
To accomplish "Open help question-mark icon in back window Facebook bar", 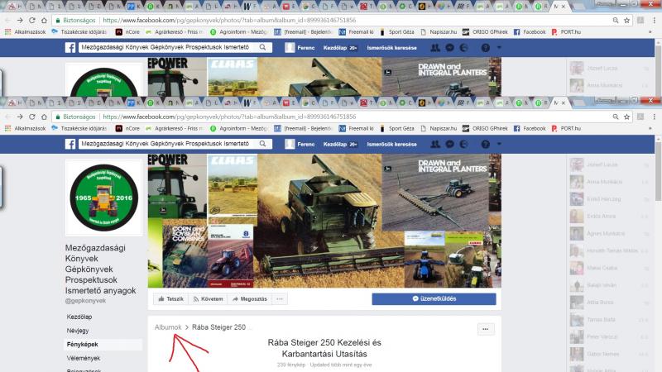I will (x=486, y=48).
